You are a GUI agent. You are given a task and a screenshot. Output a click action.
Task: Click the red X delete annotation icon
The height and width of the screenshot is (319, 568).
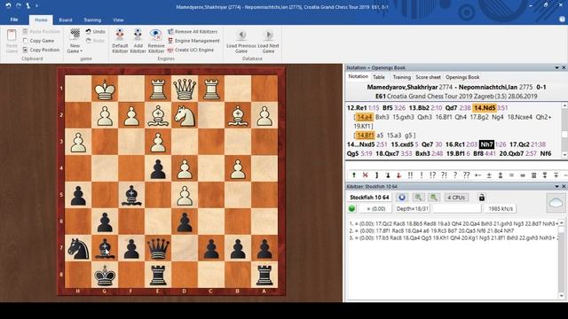tap(365, 175)
